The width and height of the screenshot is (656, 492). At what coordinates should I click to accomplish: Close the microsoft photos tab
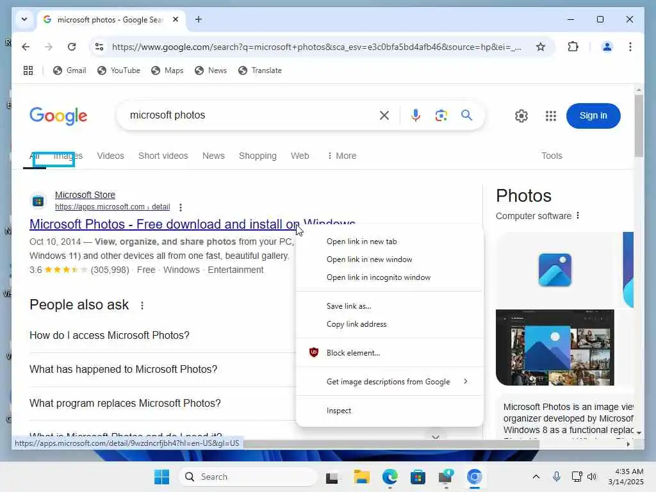(176, 19)
